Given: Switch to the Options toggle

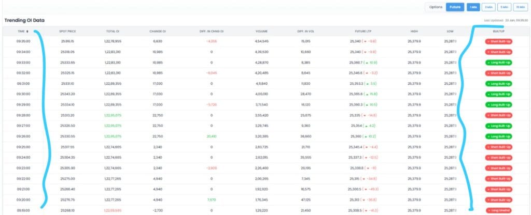Looking at the screenshot, I should point(436,7).
